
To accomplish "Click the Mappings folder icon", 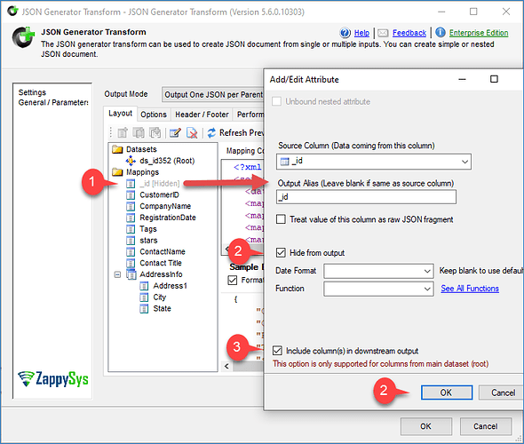I will [117, 172].
